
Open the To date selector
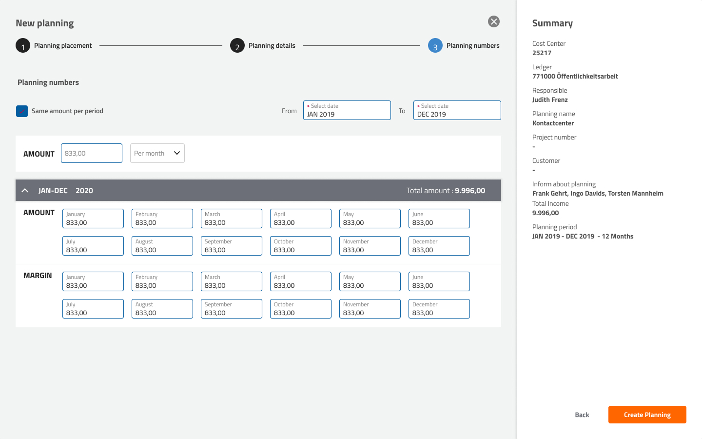457,110
